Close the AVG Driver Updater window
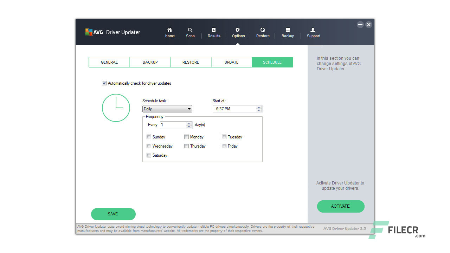Screen dimensions: 450x253 point(368,25)
